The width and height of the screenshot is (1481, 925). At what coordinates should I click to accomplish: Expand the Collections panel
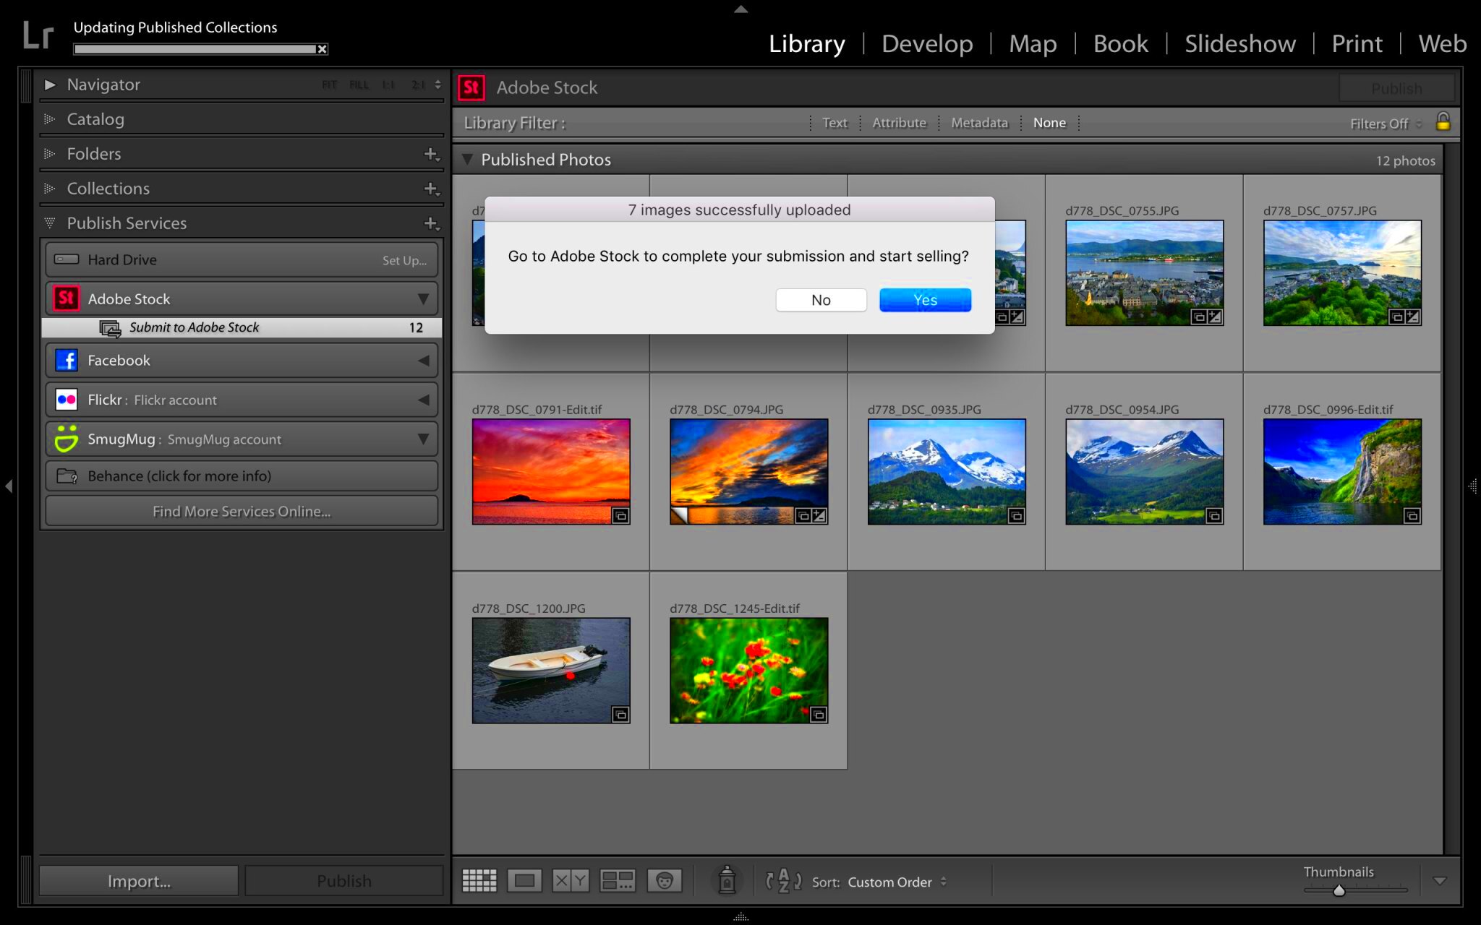(50, 189)
